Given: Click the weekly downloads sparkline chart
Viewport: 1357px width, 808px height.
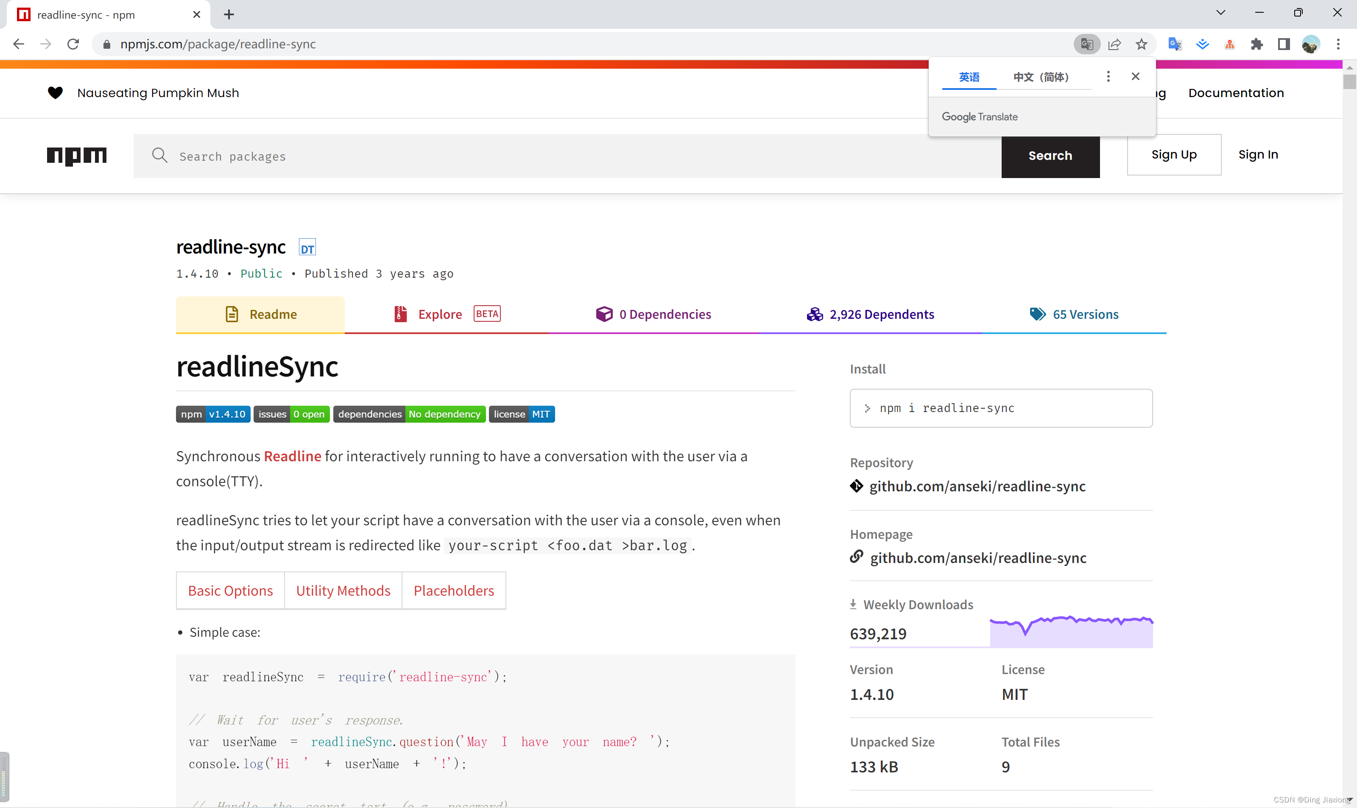Looking at the screenshot, I should click(1071, 632).
